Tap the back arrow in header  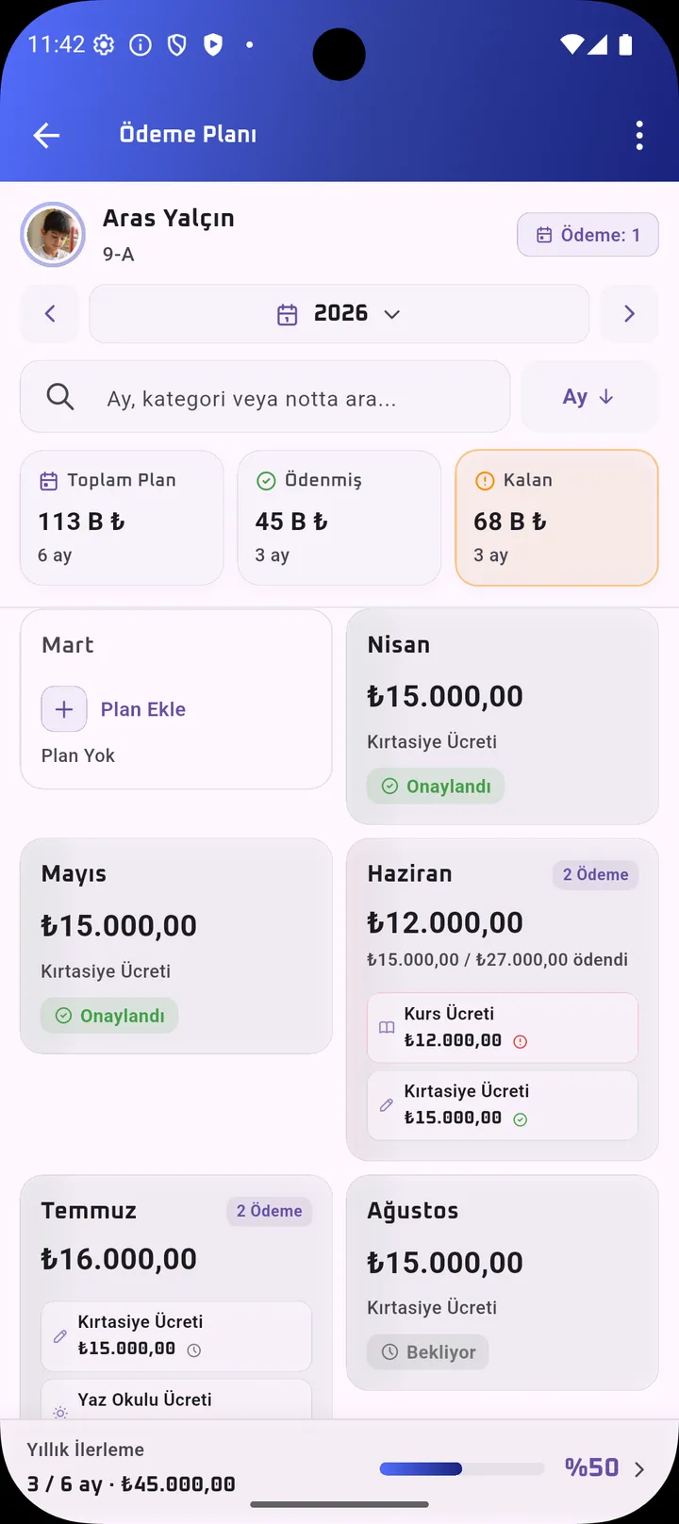(46, 135)
